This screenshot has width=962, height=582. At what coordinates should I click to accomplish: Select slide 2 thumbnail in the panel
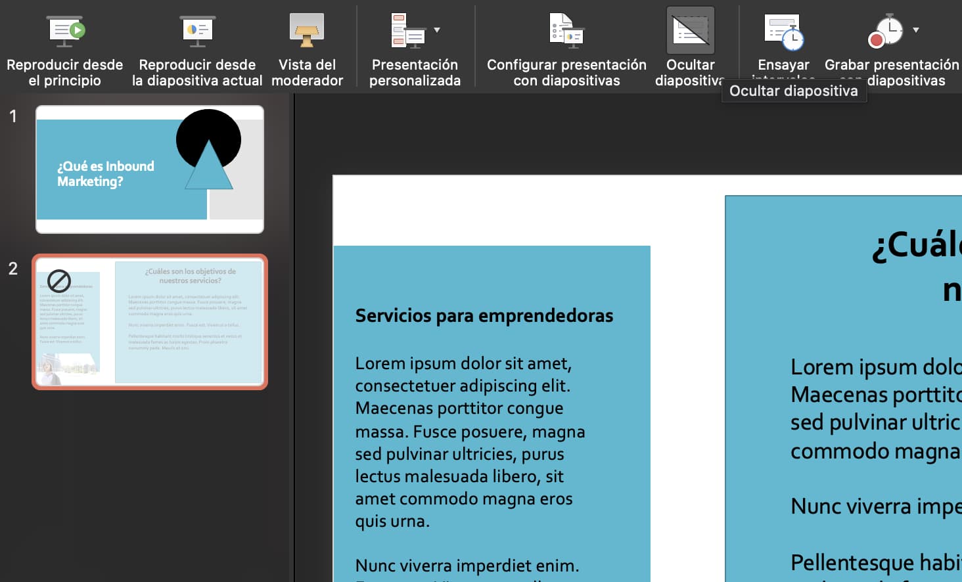point(149,321)
